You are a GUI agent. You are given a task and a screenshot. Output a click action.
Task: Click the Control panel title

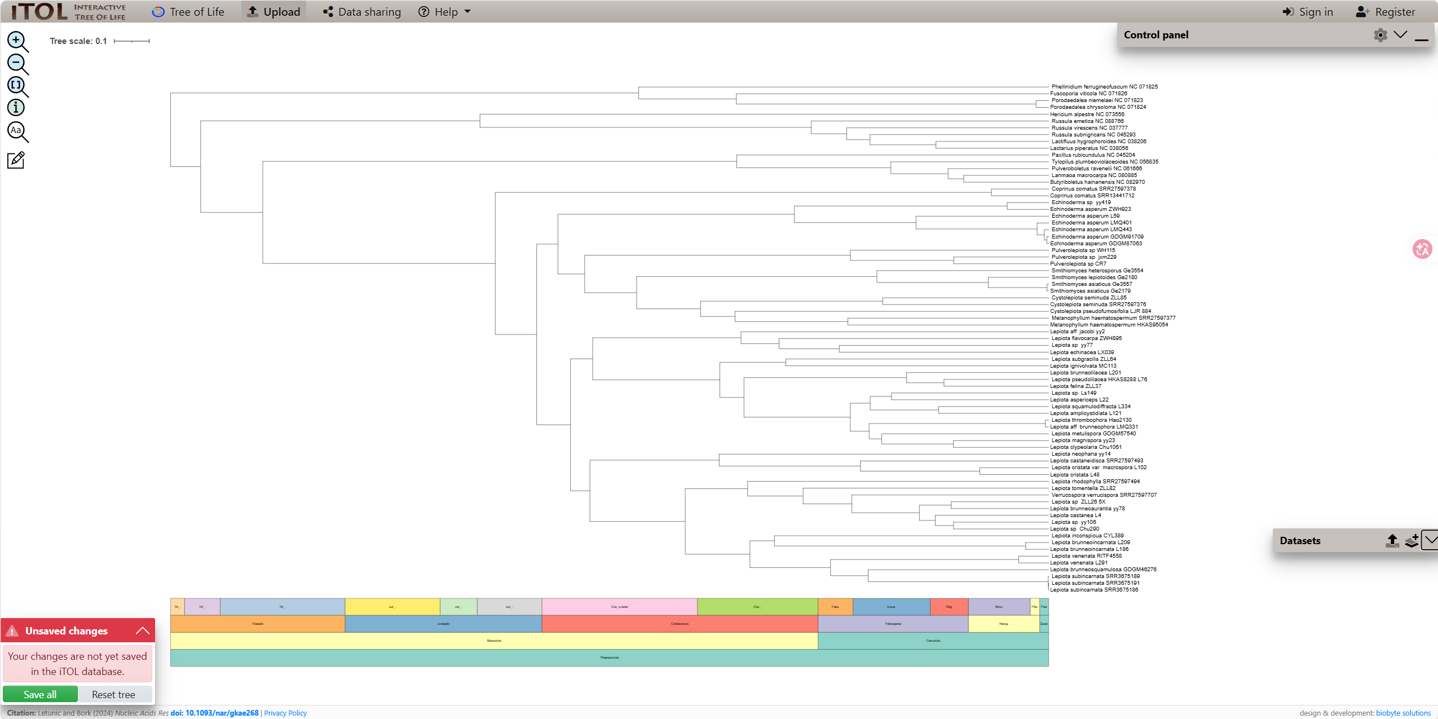pyautogui.click(x=1156, y=35)
